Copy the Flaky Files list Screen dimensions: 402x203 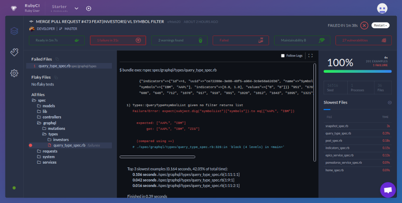tap(56, 77)
